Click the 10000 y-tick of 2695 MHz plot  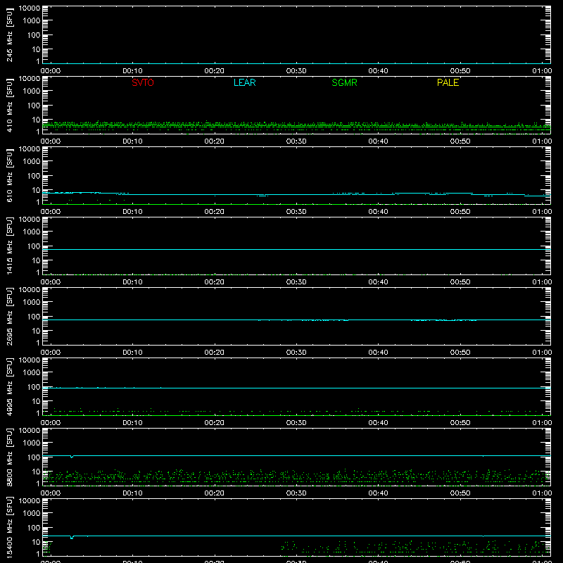point(30,290)
